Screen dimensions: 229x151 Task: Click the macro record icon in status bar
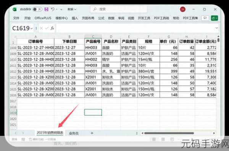[23, 139]
